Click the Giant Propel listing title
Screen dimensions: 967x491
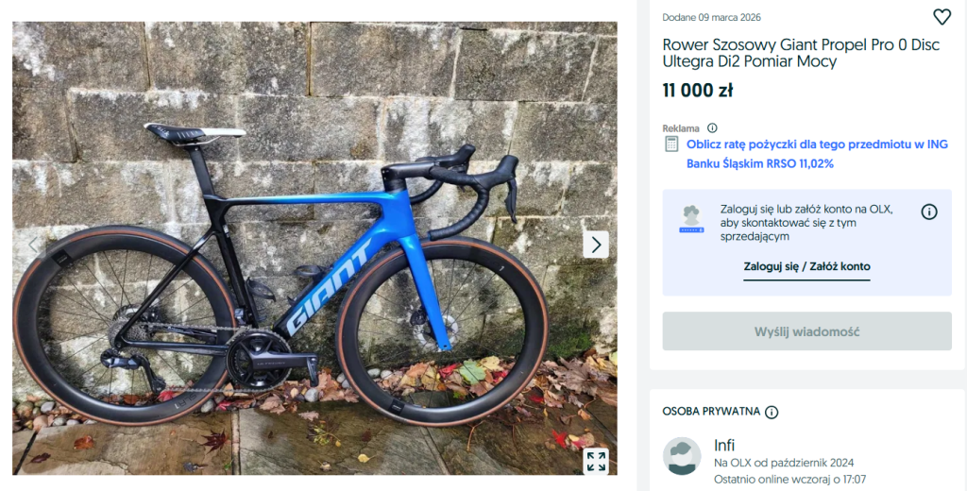(801, 53)
